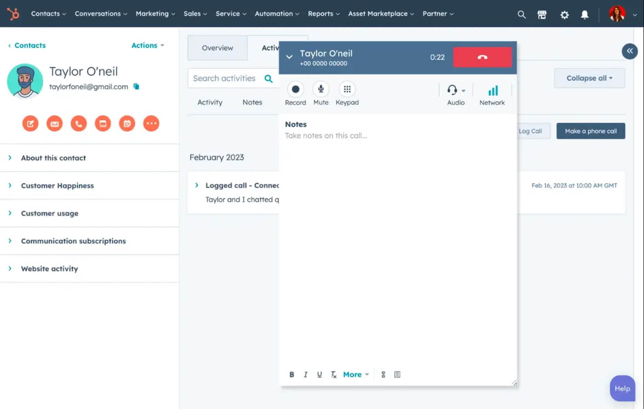The image size is (644, 409).
Task: Switch to the Overview tab
Action: point(217,47)
